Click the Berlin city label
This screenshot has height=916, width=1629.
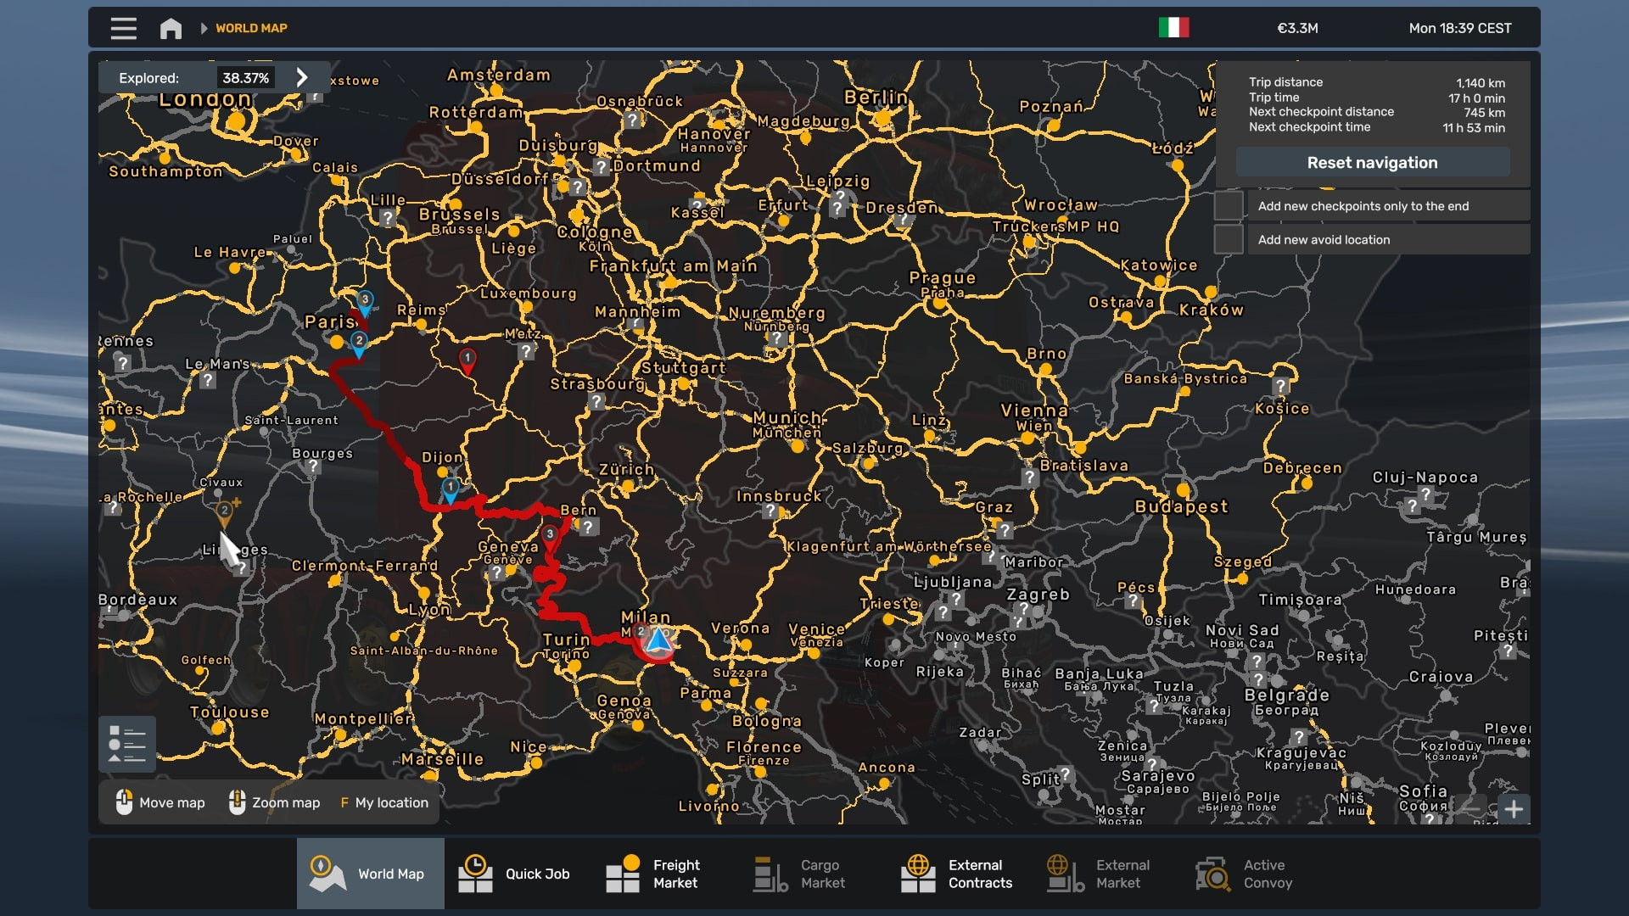coord(876,98)
